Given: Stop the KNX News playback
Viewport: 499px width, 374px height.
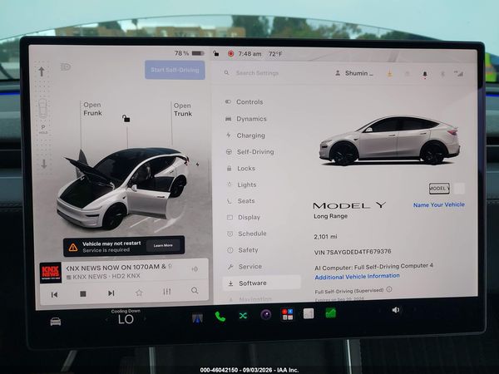Looking at the screenshot, I should (82, 294).
